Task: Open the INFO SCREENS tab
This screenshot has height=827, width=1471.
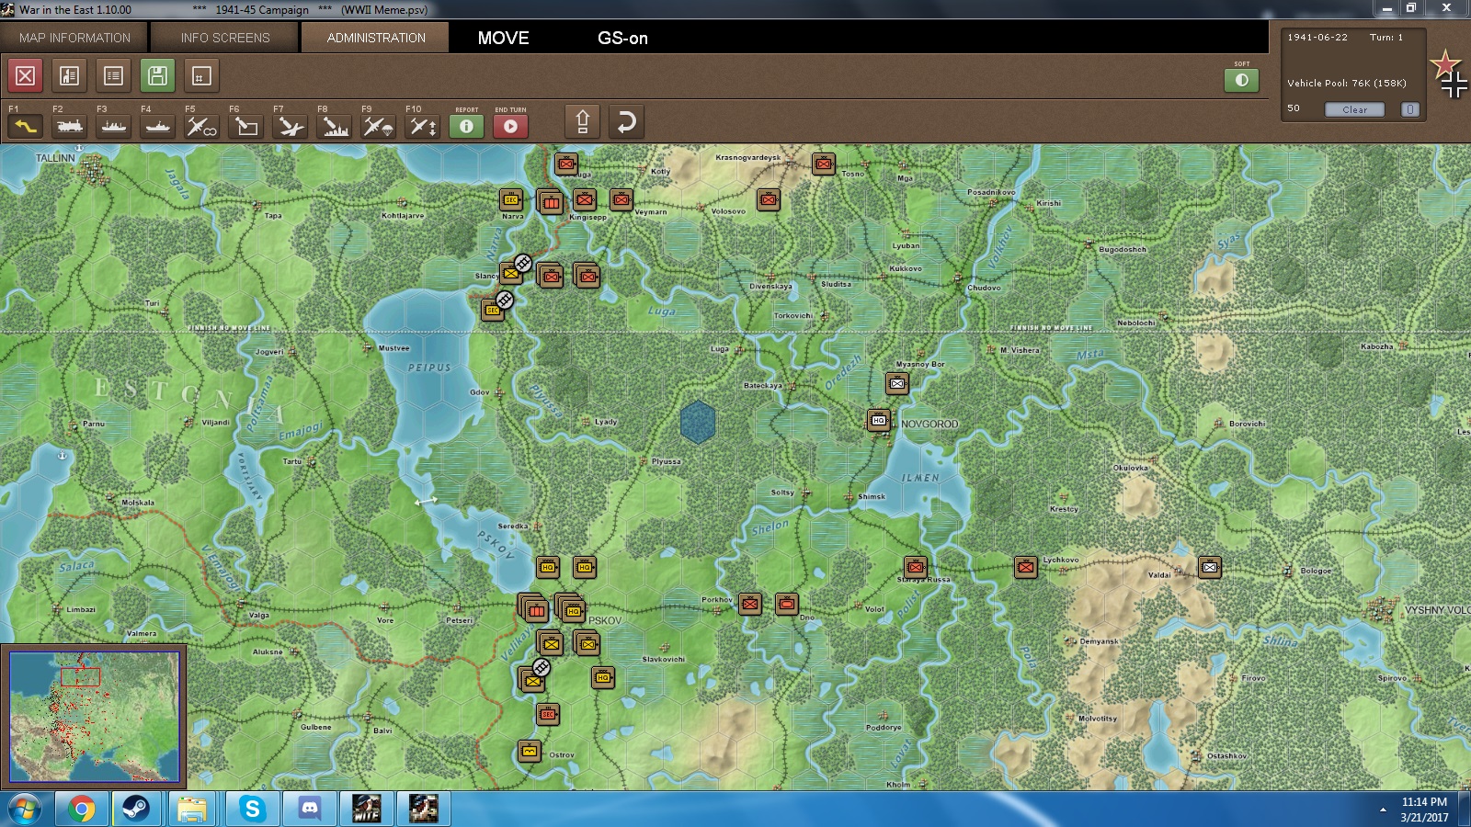Action: pos(225,38)
